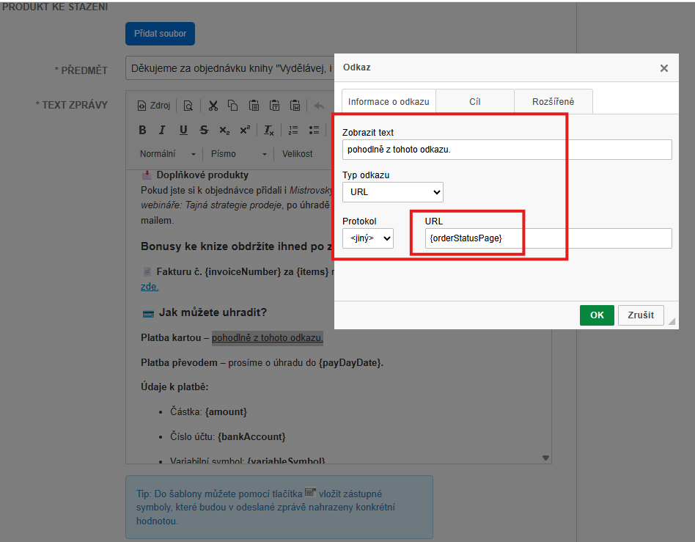This screenshot has height=542, width=695.
Task: Click the 'Doplňkové produkty' heading text
Action: click(x=202, y=175)
